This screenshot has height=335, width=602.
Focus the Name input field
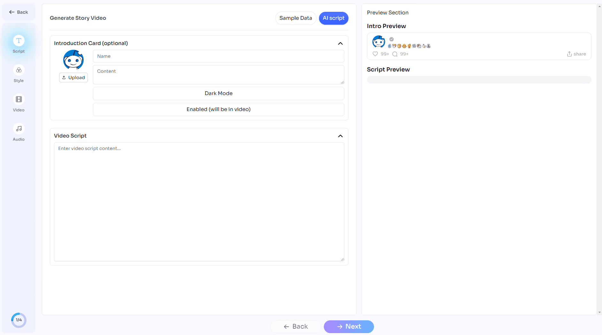pyautogui.click(x=218, y=56)
